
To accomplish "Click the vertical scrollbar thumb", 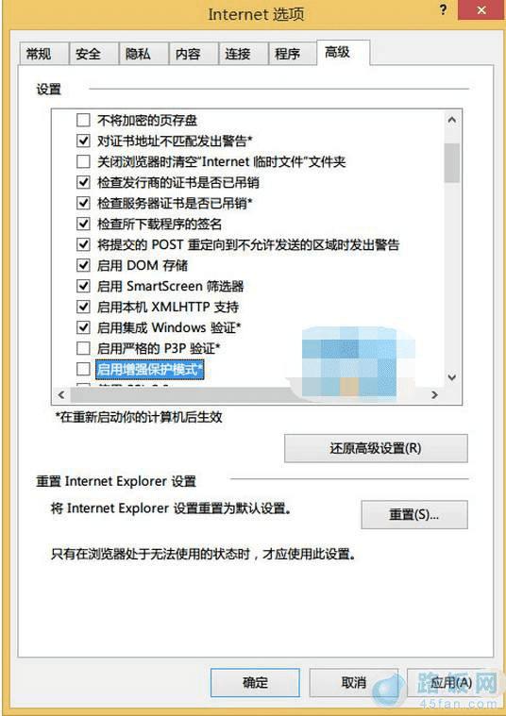I will (x=452, y=162).
